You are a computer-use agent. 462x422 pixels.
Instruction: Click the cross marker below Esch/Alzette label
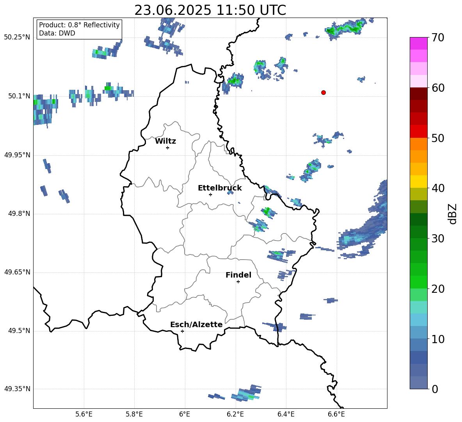pos(182,331)
